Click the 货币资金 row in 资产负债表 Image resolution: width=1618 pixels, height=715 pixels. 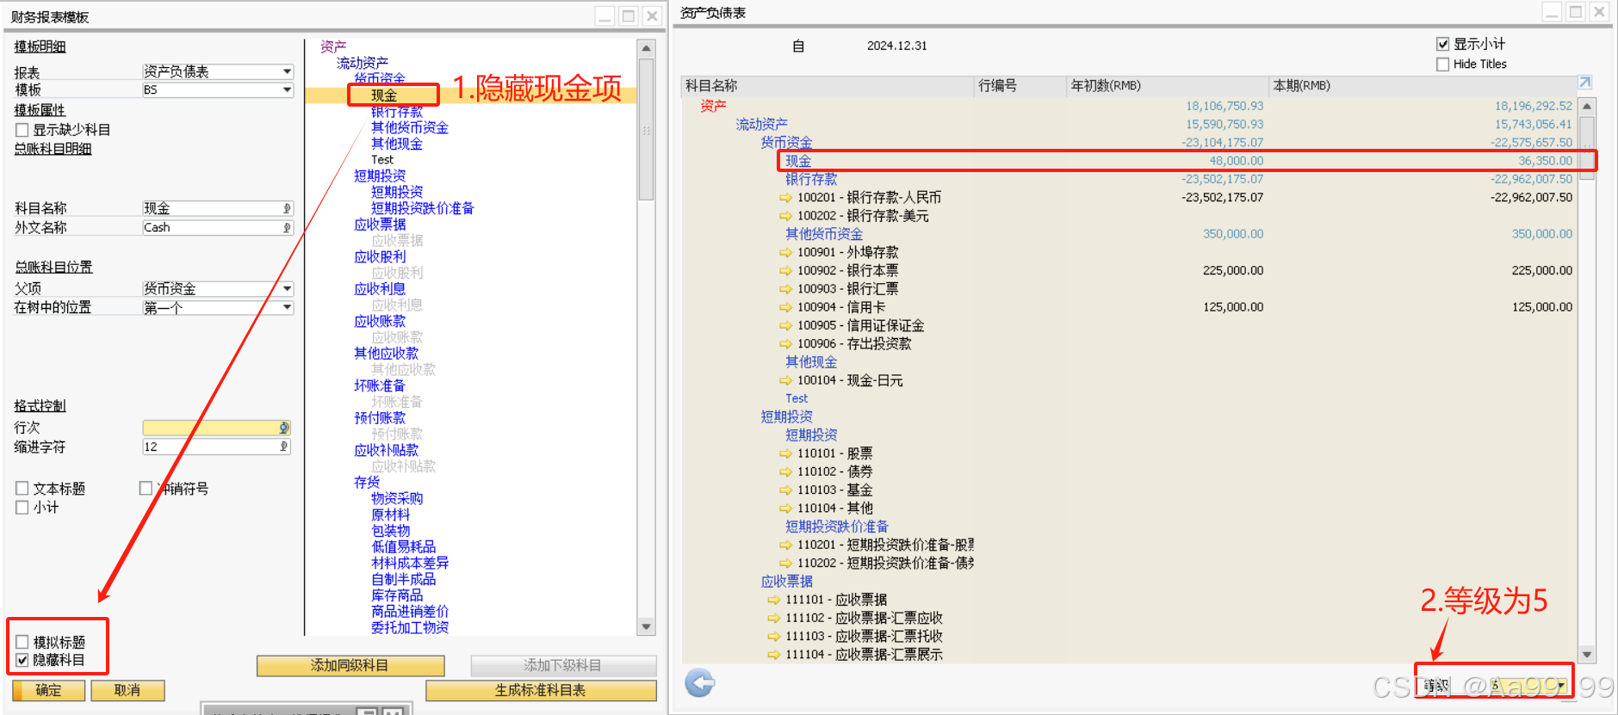point(1128,143)
